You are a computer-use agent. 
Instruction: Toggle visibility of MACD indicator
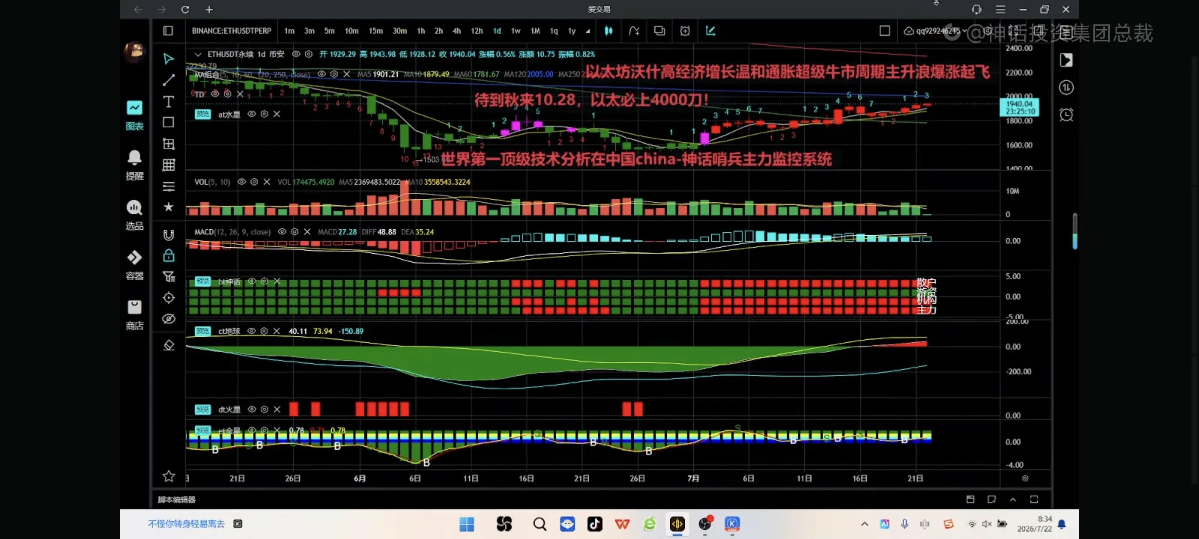coord(282,231)
